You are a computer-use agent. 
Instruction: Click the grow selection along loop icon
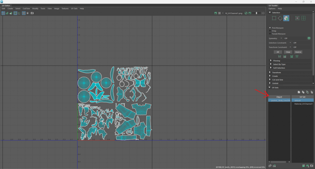[297, 57]
